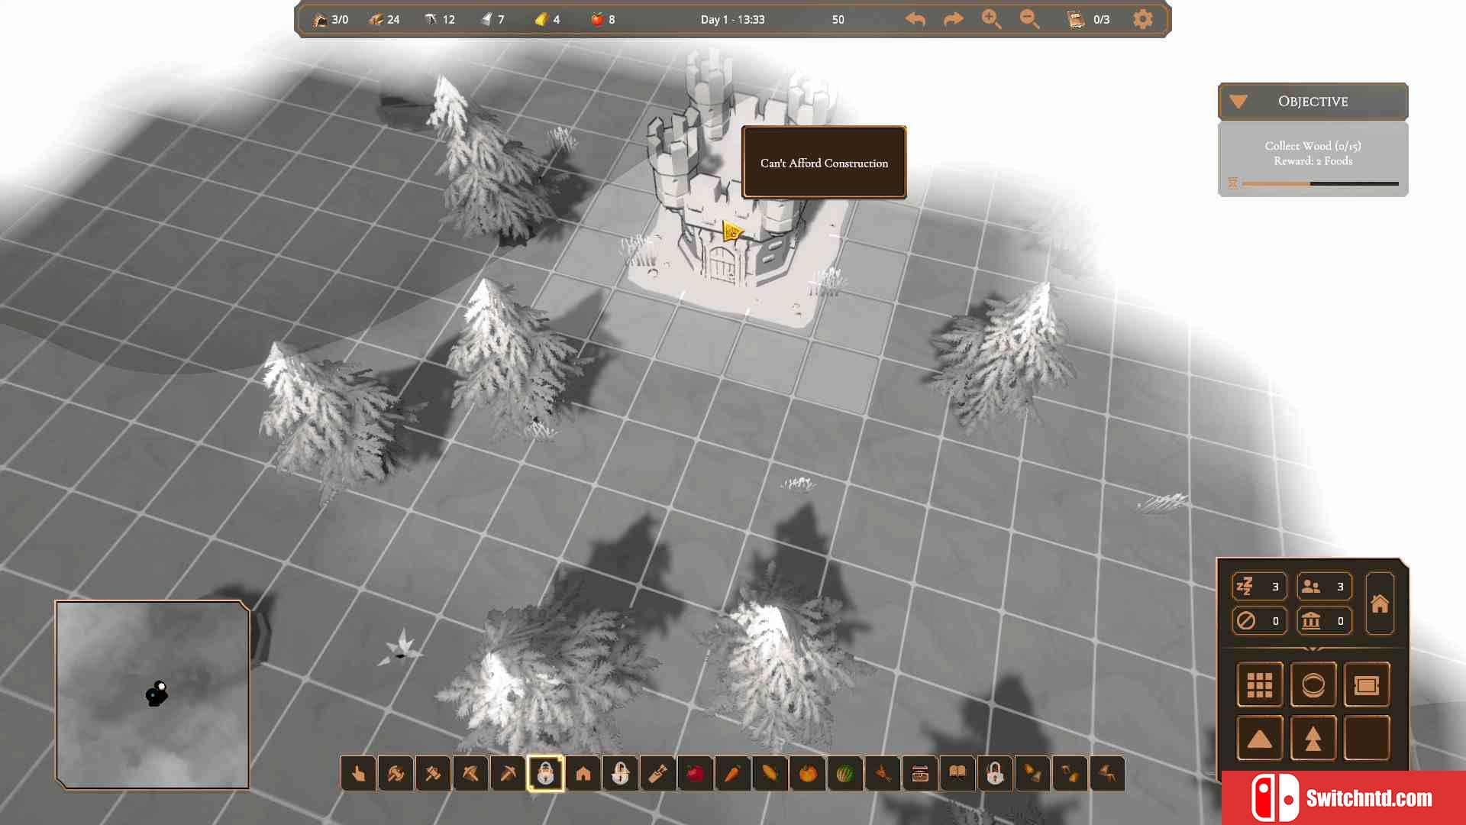Image resolution: width=1466 pixels, height=825 pixels.
Task: Open the settings gear
Action: pos(1142,19)
